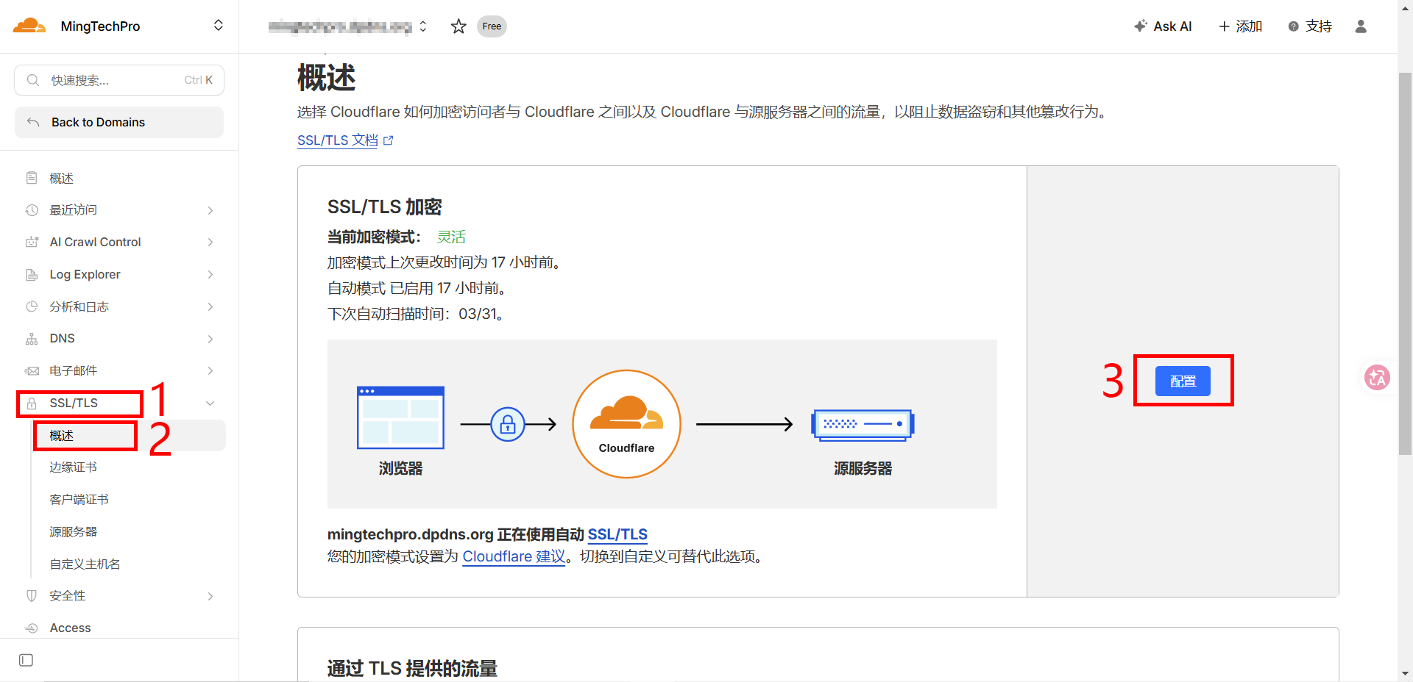1413x682 pixels.
Task: Open 客户端证书 submenu item
Action: coord(79,500)
